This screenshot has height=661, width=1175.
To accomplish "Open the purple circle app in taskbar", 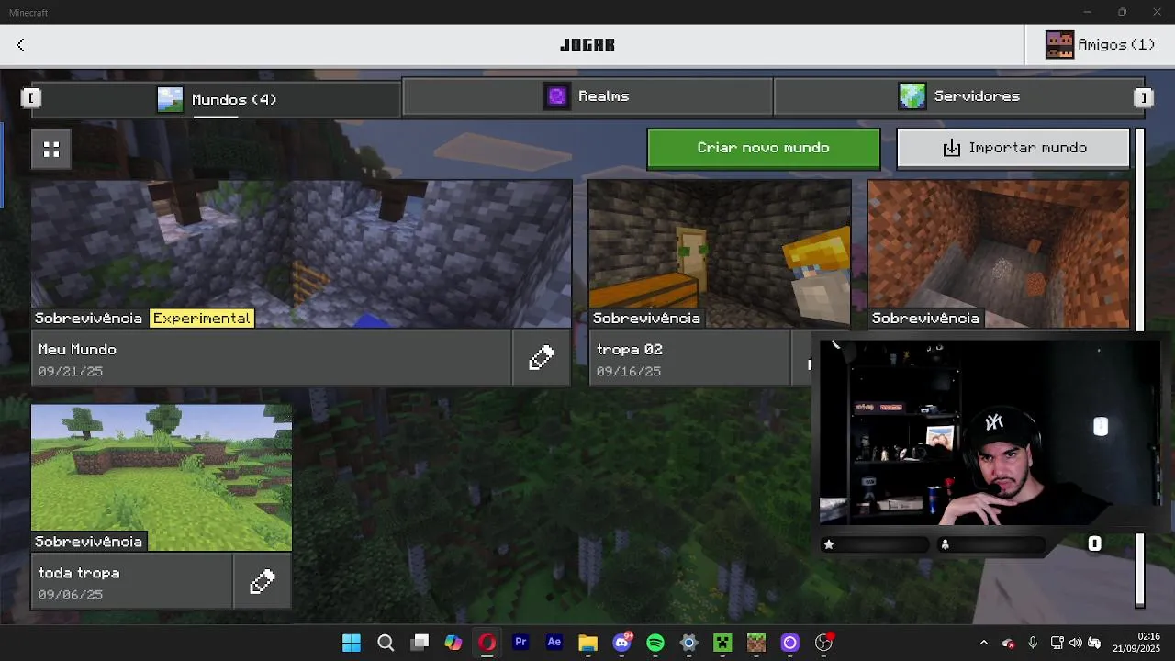I will (790, 643).
